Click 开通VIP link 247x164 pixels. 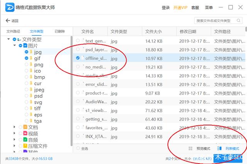click(x=180, y=7)
